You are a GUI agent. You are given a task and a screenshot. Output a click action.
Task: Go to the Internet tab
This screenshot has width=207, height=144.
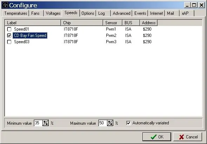pyautogui.click(x=156, y=13)
